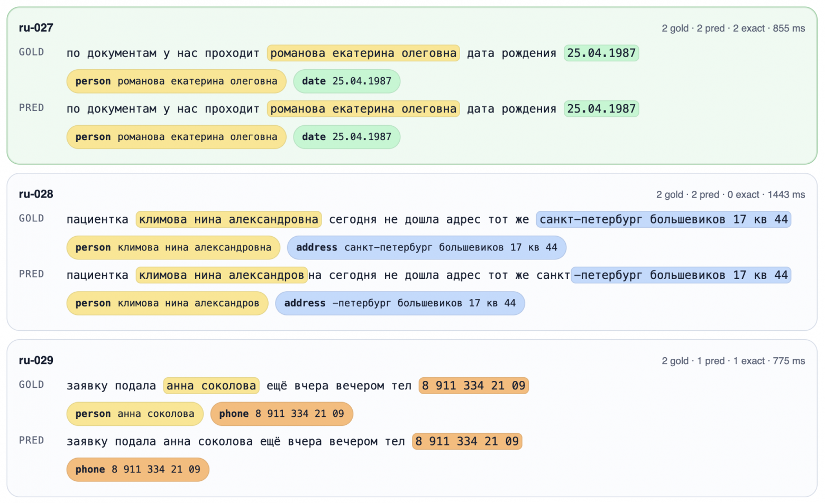Click predicted address chip starting with '–петербург'
The image size is (825, 503).
[400, 303]
